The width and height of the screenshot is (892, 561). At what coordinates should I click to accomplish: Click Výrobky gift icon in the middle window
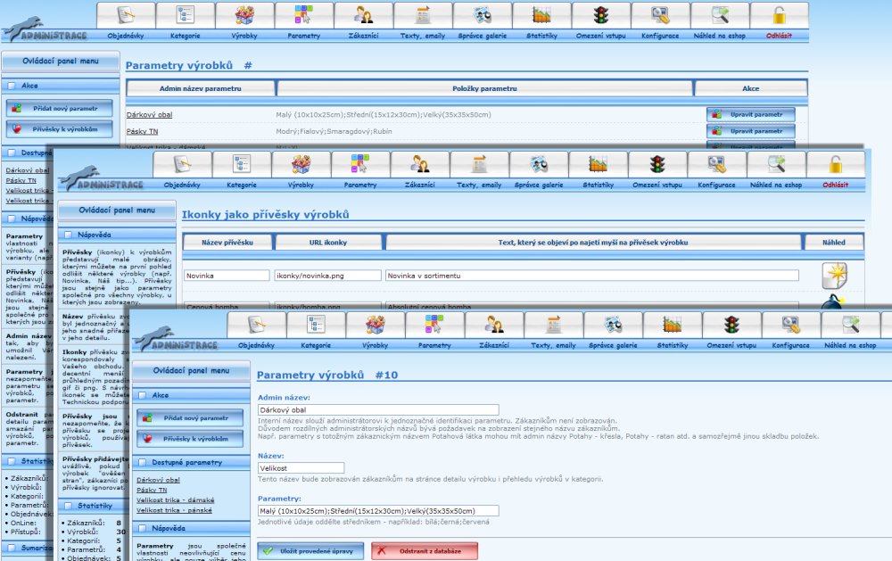point(301,164)
